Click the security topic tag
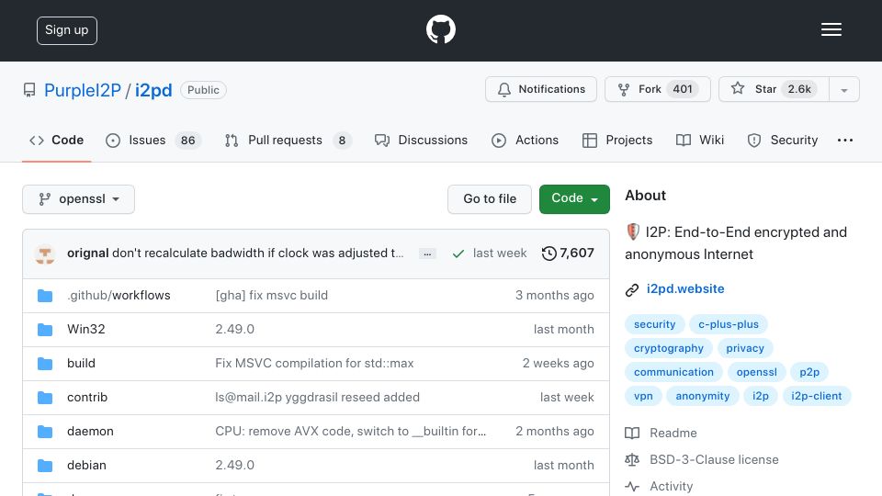882x496 pixels. pos(655,324)
